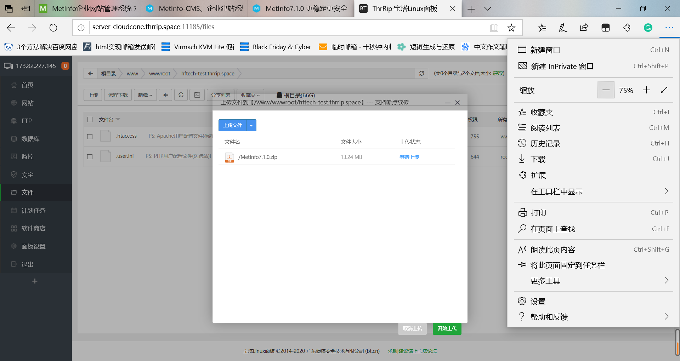Open 求助|建议请上宝塔论坛 link

pyautogui.click(x=412, y=351)
